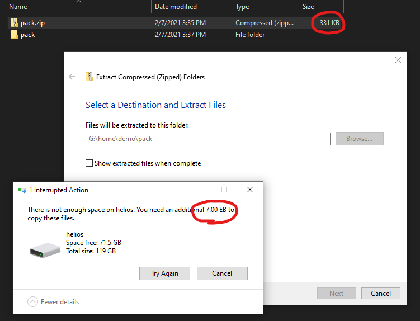This screenshot has height=321, width=420.
Task: Click the back arrow in Extract wizard
Action: coord(72,77)
